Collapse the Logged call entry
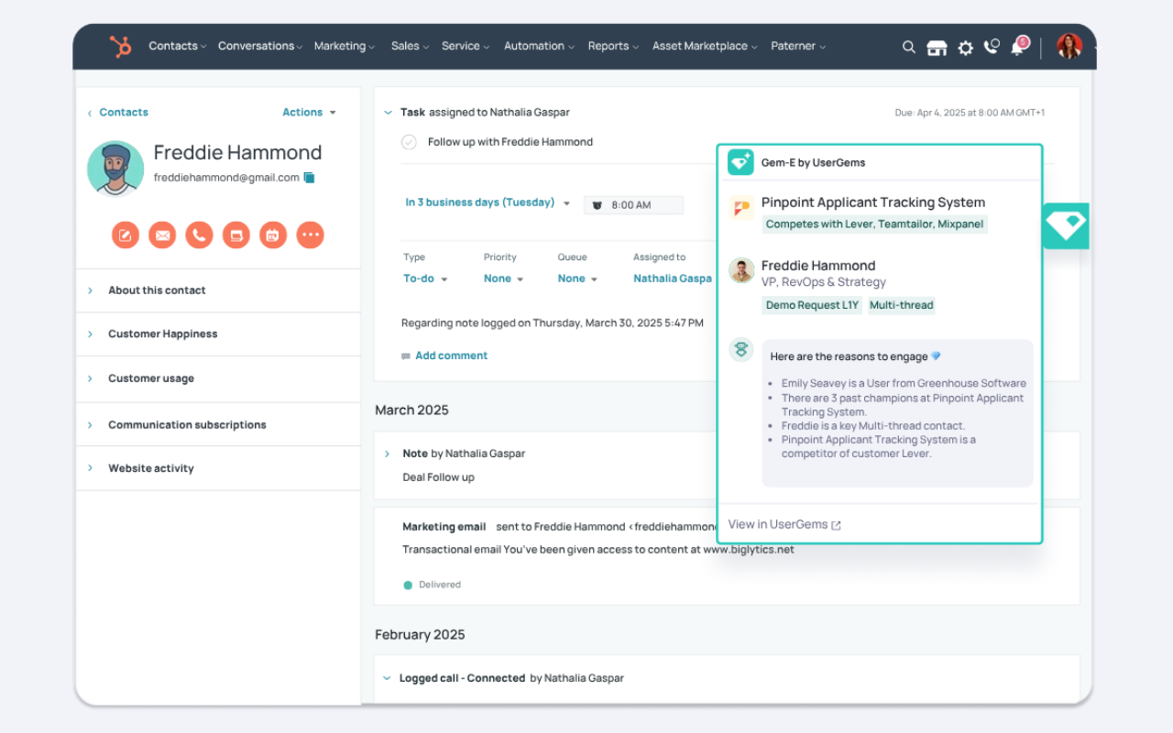The width and height of the screenshot is (1173, 733). pos(387,679)
